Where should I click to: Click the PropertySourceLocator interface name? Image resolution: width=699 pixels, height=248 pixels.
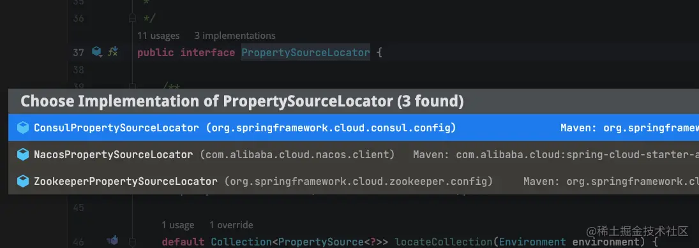point(306,52)
